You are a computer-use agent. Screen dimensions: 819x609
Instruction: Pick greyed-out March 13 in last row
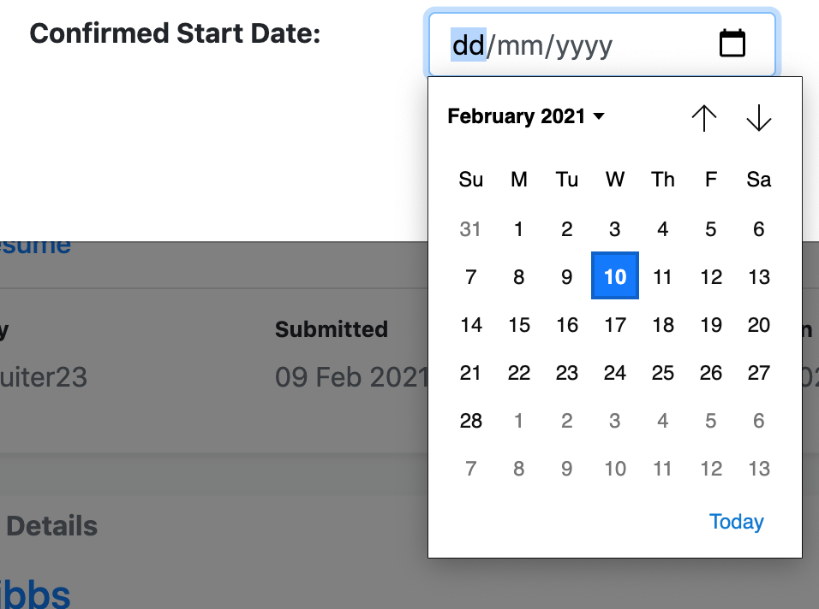click(759, 469)
